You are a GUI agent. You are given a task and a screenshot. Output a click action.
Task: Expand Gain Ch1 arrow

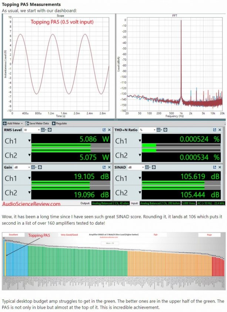[29, 178]
